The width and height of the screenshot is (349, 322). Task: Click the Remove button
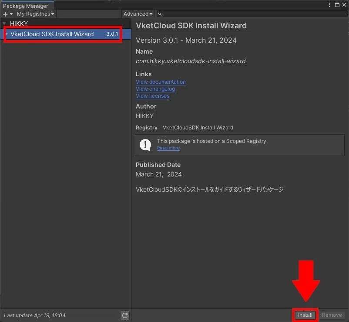[332, 315]
